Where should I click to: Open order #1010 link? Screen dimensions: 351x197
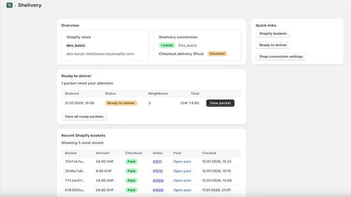pos(158,171)
